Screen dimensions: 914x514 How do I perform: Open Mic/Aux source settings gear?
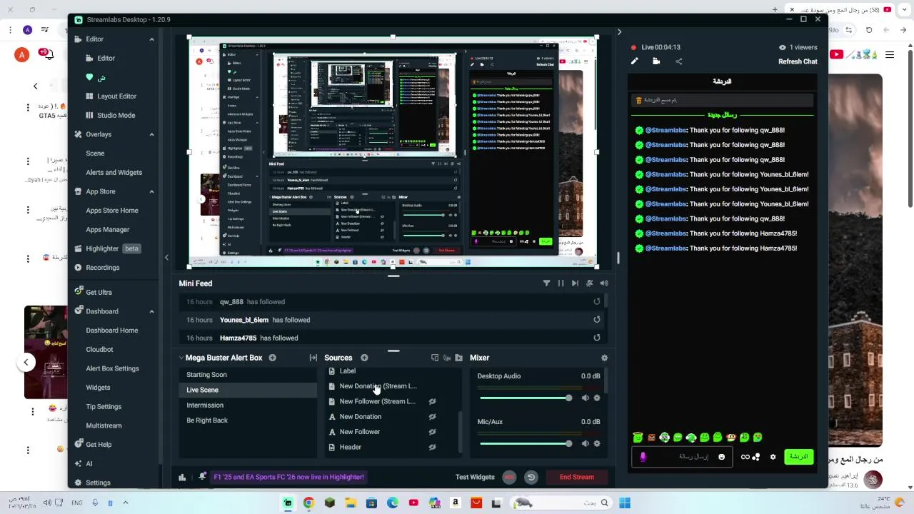pyautogui.click(x=597, y=443)
